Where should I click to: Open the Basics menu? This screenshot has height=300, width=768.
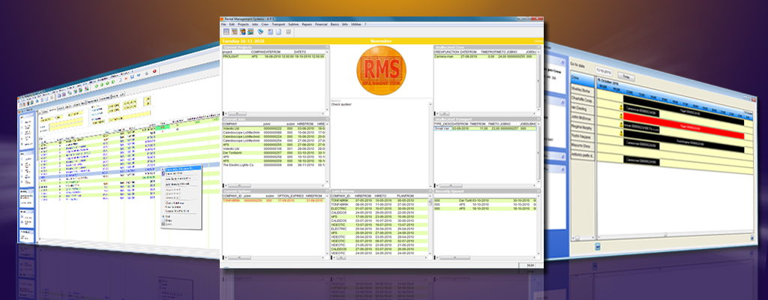click(334, 24)
